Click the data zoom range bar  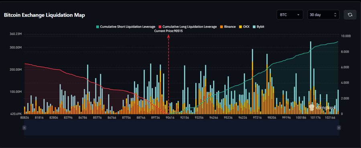point(181,127)
